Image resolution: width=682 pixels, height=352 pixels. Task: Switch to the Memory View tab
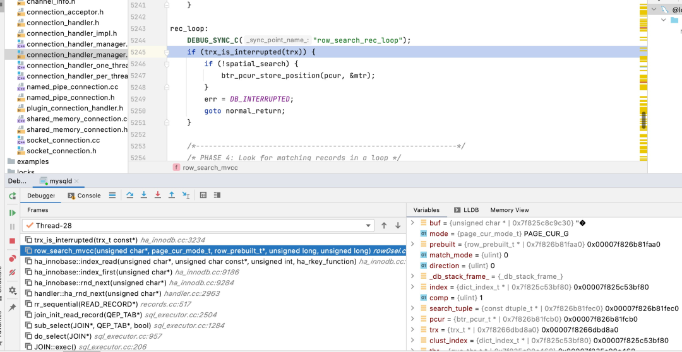click(510, 210)
